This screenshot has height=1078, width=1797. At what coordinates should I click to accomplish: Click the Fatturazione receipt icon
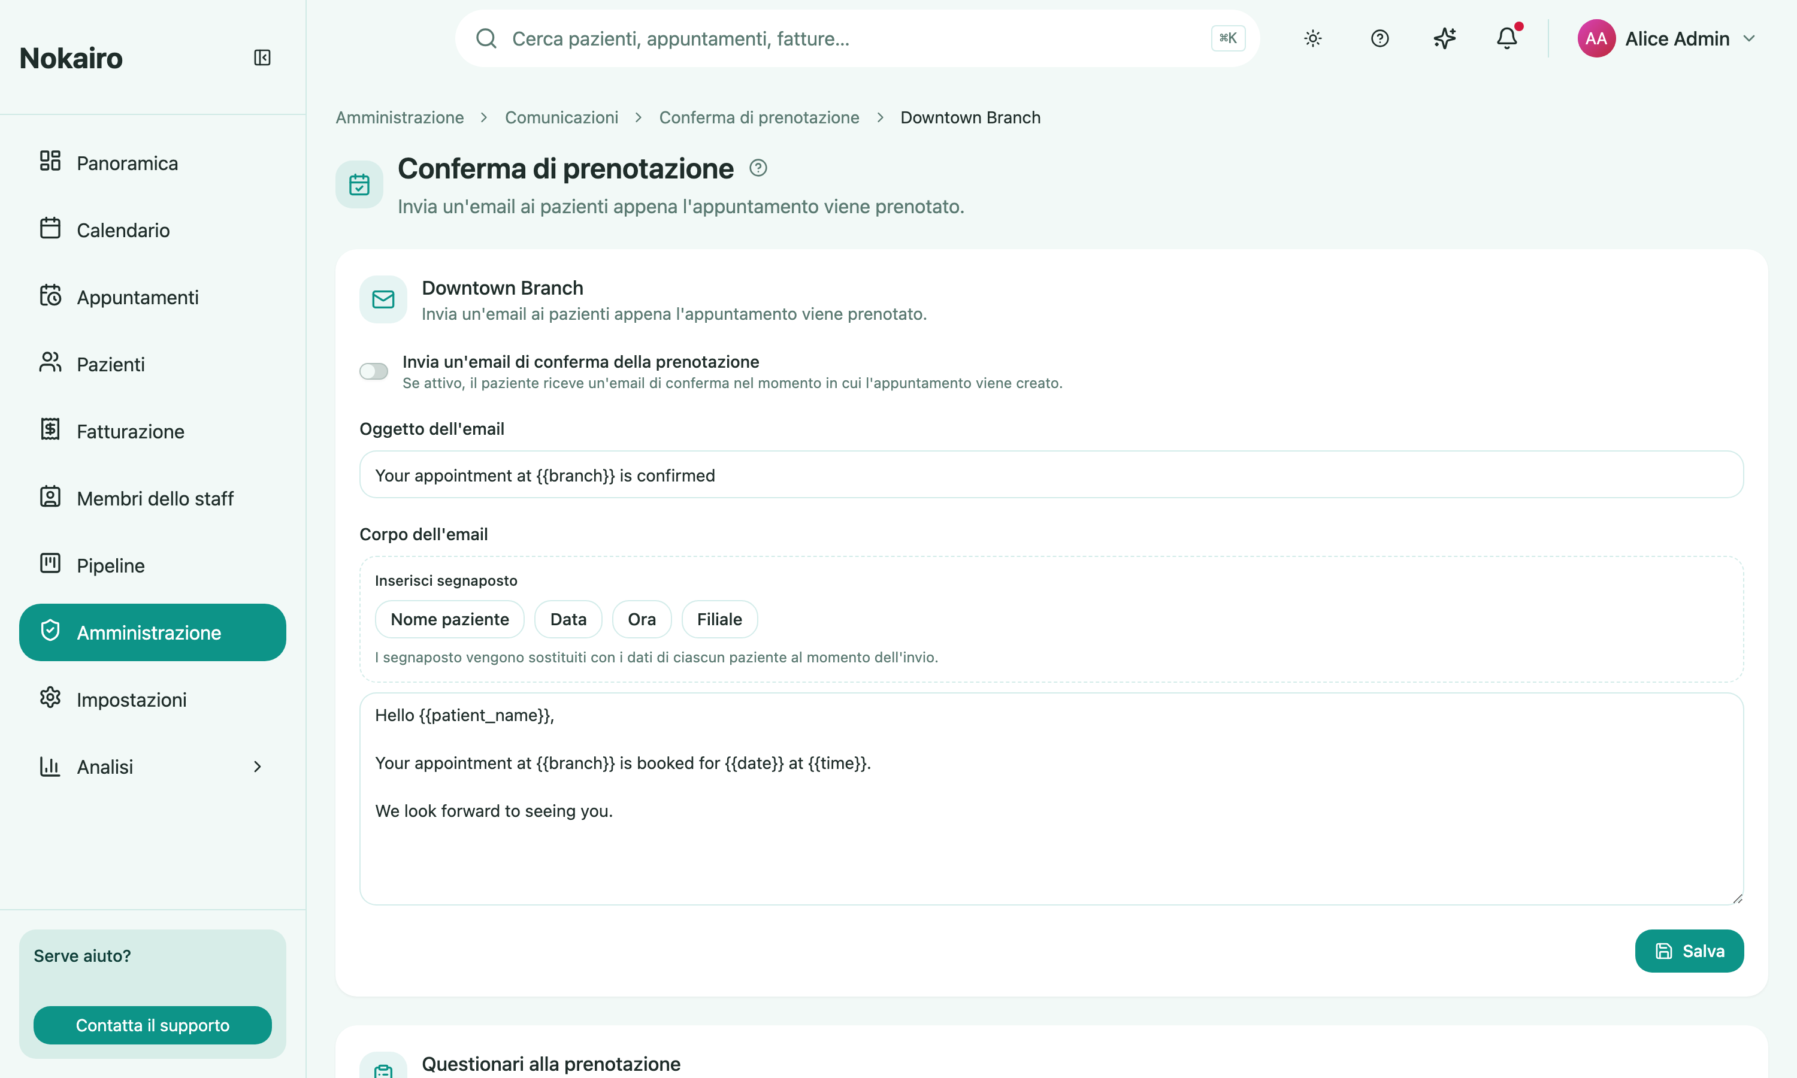point(50,429)
